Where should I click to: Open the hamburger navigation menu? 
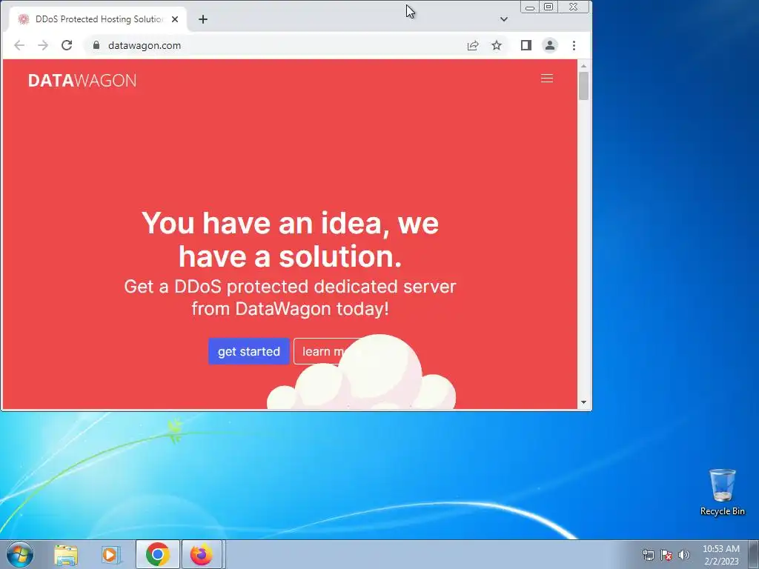click(547, 79)
